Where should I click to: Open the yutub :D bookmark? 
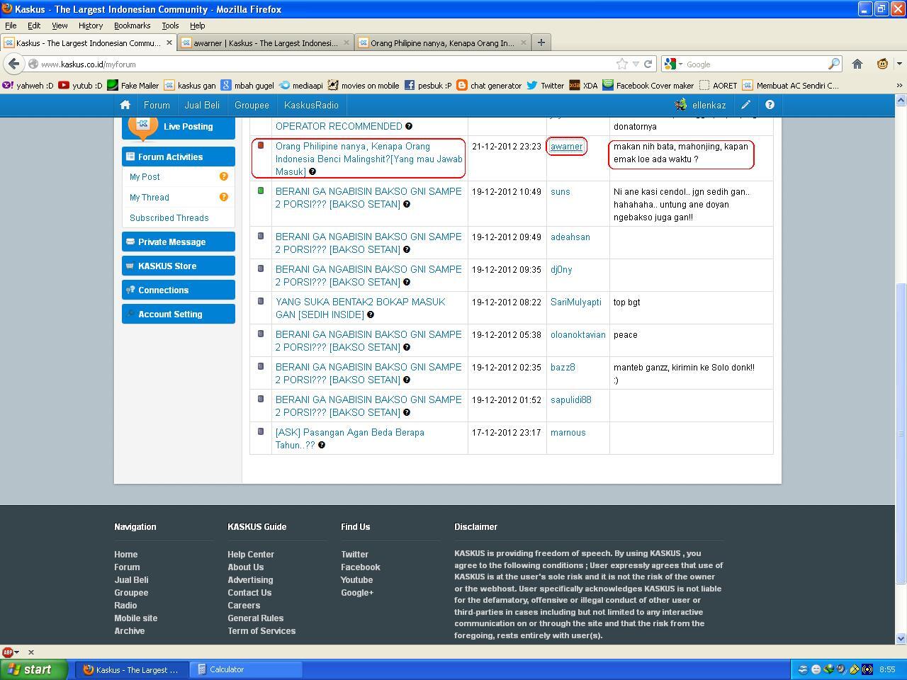(80, 85)
